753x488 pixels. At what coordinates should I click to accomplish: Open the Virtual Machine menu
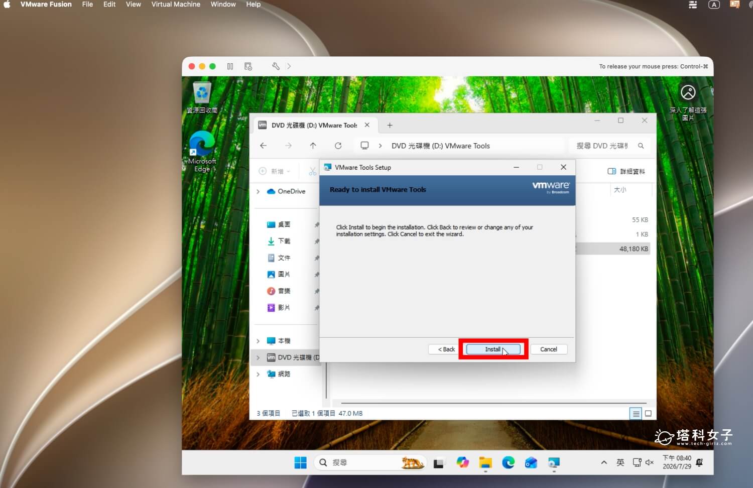[176, 5]
